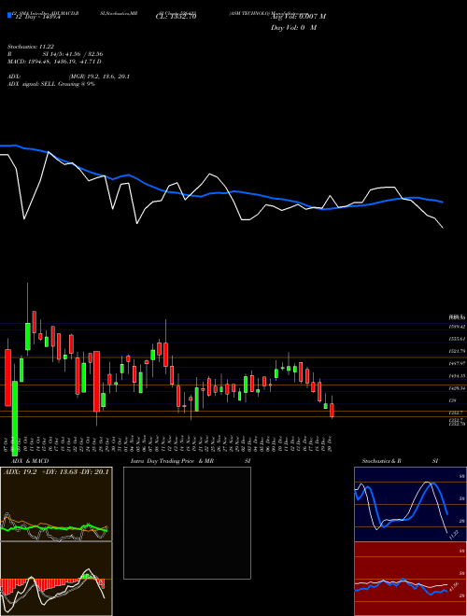
Task: Select the 1589.42 price level label
Action: [457, 327]
